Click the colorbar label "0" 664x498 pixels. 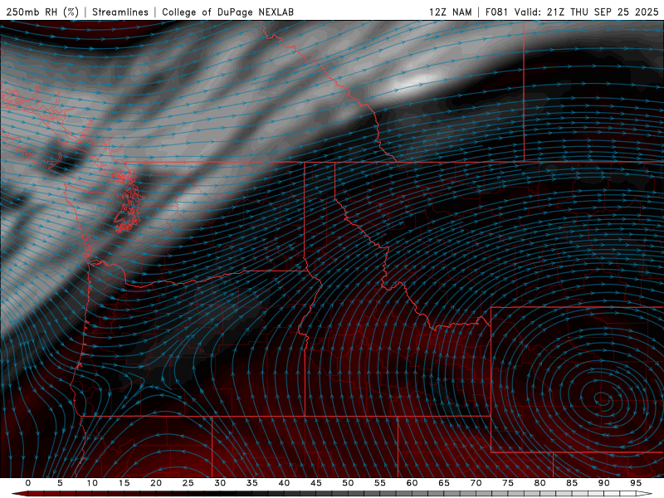(x=28, y=483)
